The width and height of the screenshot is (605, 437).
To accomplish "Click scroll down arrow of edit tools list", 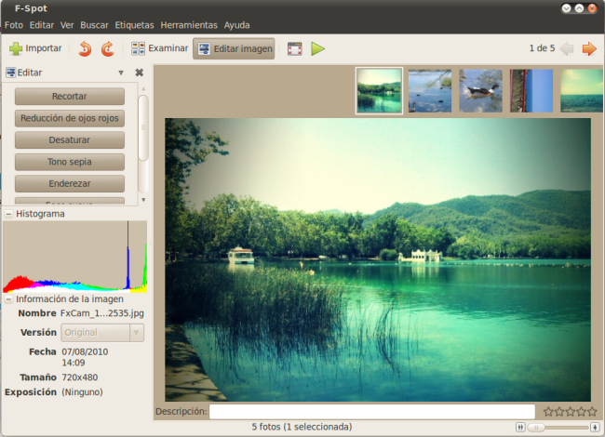I will [x=143, y=200].
